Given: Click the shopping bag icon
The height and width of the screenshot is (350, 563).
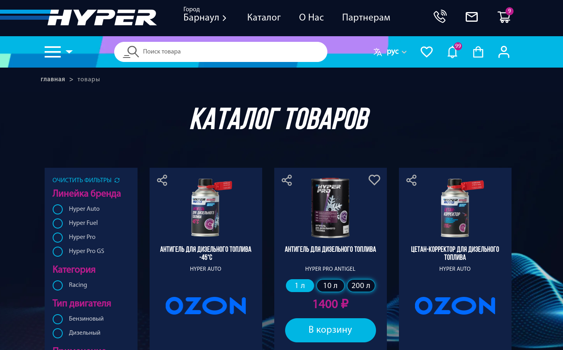Looking at the screenshot, I should point(478,52).
